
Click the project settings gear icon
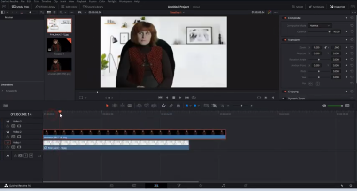(x=351, y=186)
